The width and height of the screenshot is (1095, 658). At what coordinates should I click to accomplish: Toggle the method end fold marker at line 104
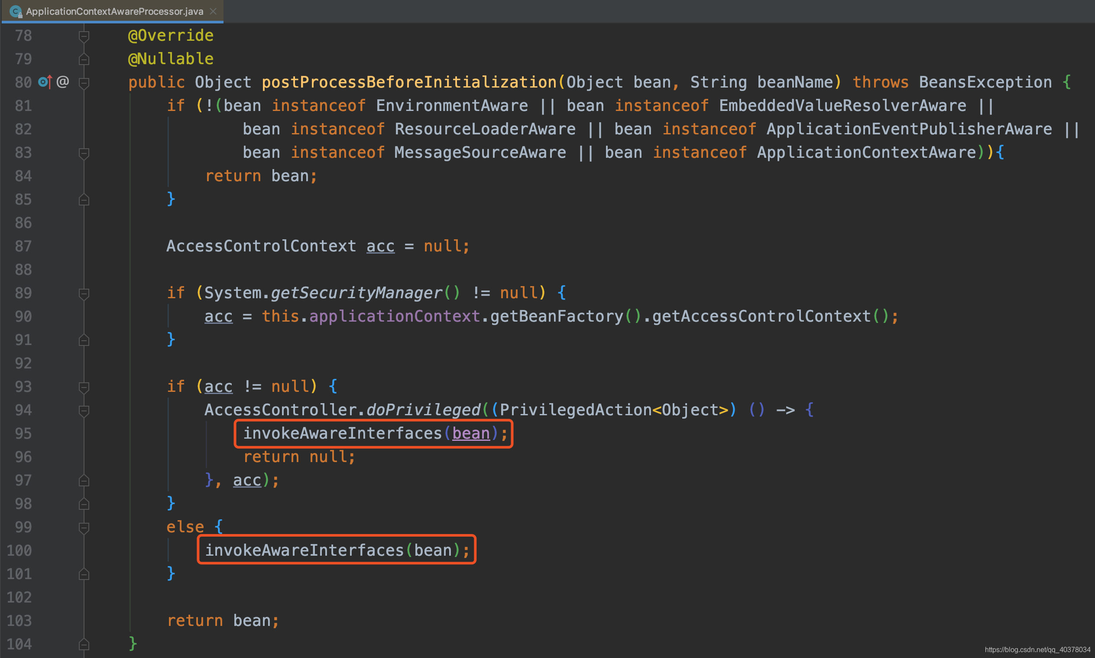coord(84,645)
